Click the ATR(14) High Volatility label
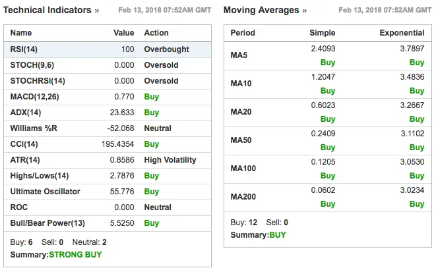Screen dimensions: 436x268 pos(170,160)
